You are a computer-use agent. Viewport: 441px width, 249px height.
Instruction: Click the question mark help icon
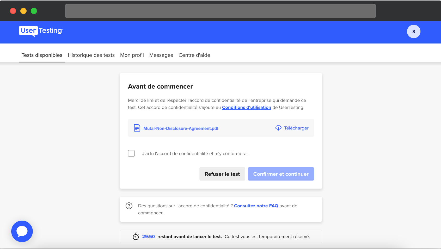tap(129, 206)
